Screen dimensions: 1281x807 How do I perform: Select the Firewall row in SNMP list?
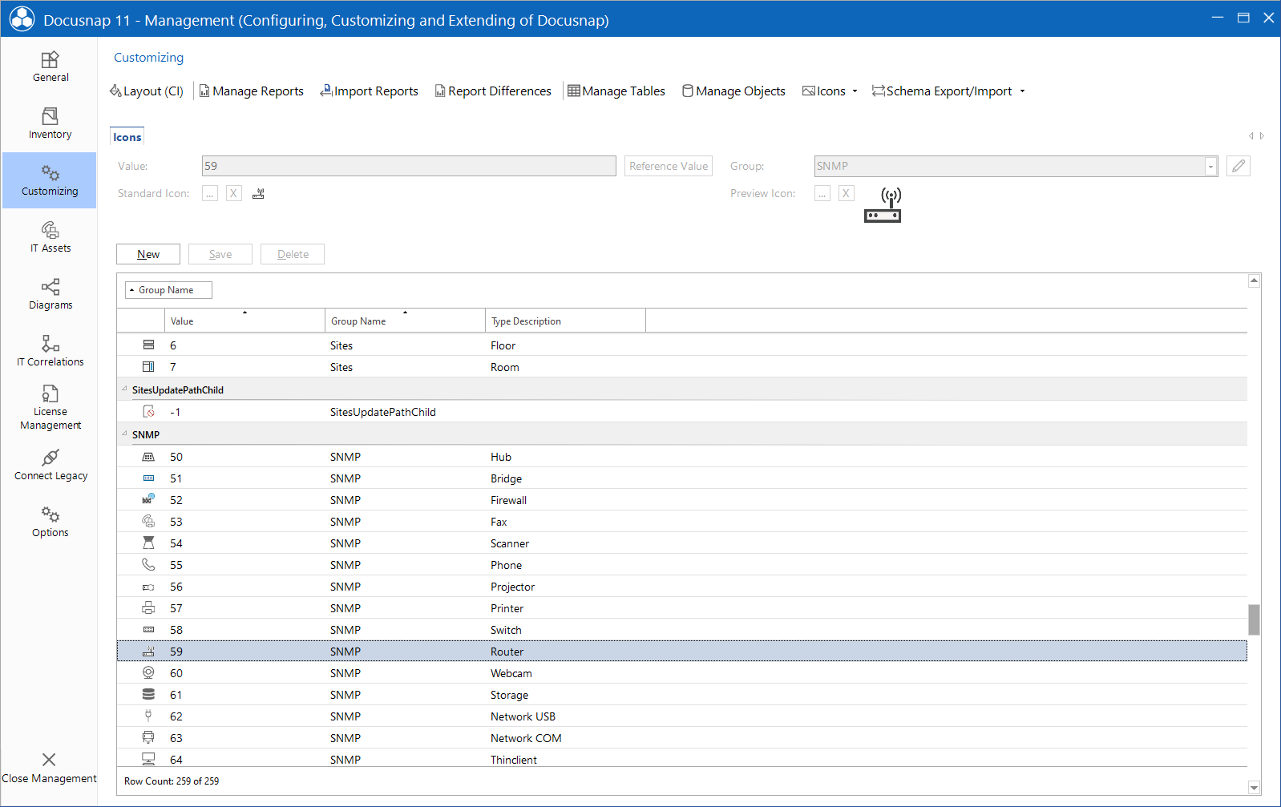coord(508,500)
